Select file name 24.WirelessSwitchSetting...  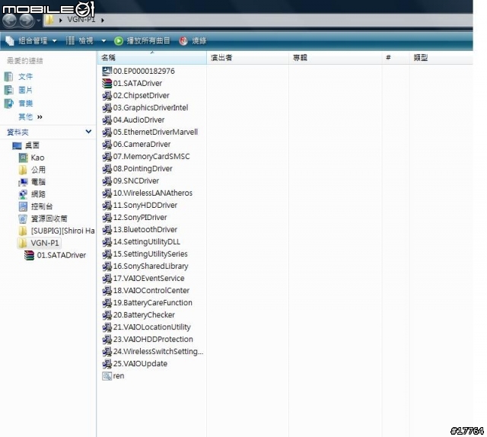(x=158, y=352)
